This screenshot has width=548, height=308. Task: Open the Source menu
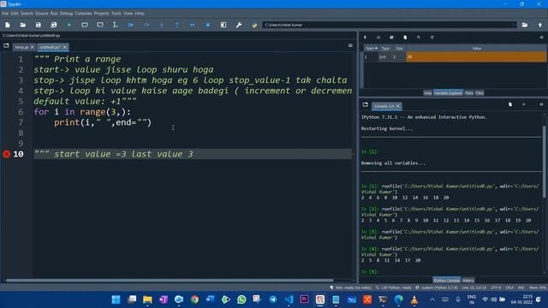coord(41,14)
